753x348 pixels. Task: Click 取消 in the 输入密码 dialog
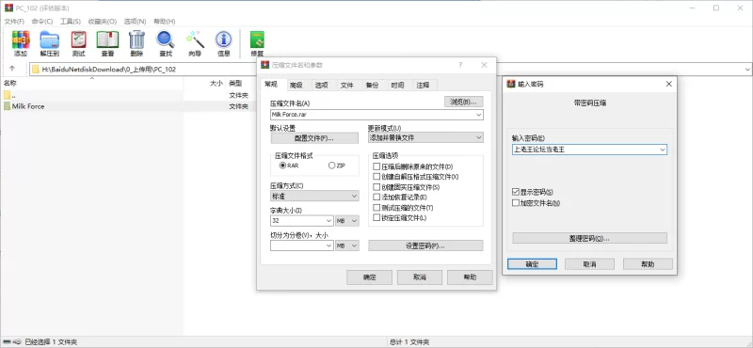(x=590, y=264)
